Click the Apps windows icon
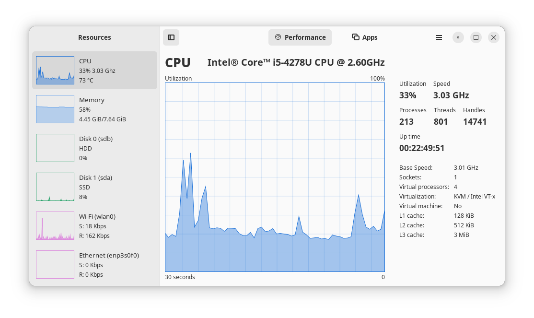 point(356,37)
